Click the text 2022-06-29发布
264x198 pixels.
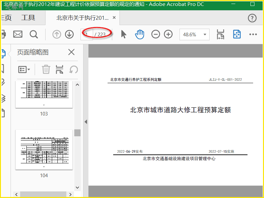click(130, 151)
